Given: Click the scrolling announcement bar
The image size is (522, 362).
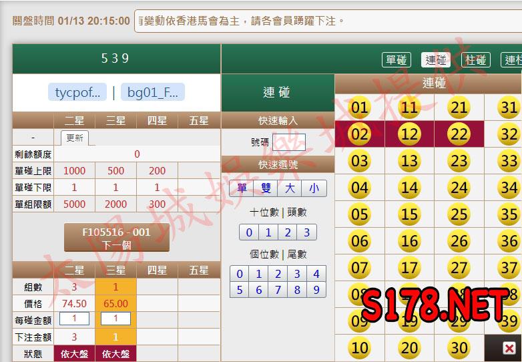Looking at the screenshot, I should 328,21.
